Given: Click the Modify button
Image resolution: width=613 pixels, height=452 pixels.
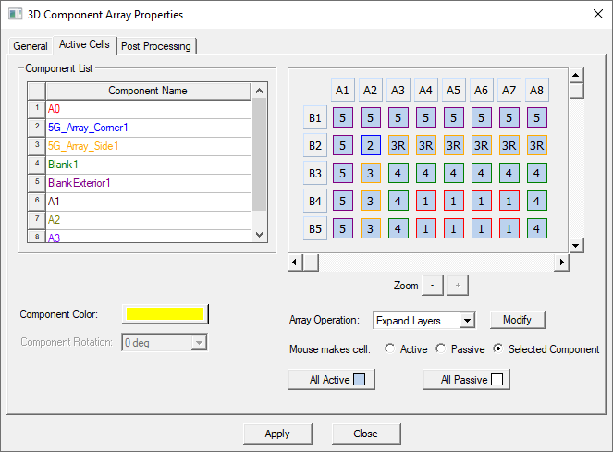Looking at the screenshot, I should point(517,320).
